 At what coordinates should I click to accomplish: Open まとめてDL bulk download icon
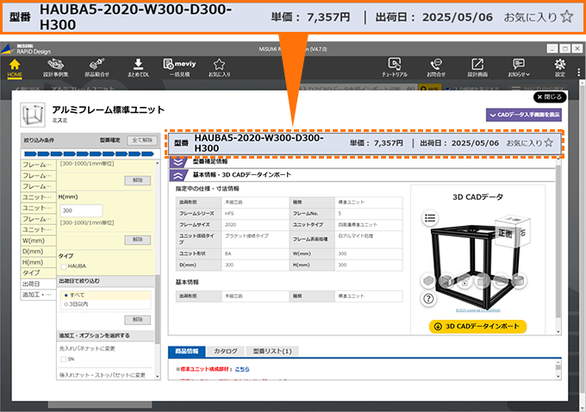coord(138,67)
